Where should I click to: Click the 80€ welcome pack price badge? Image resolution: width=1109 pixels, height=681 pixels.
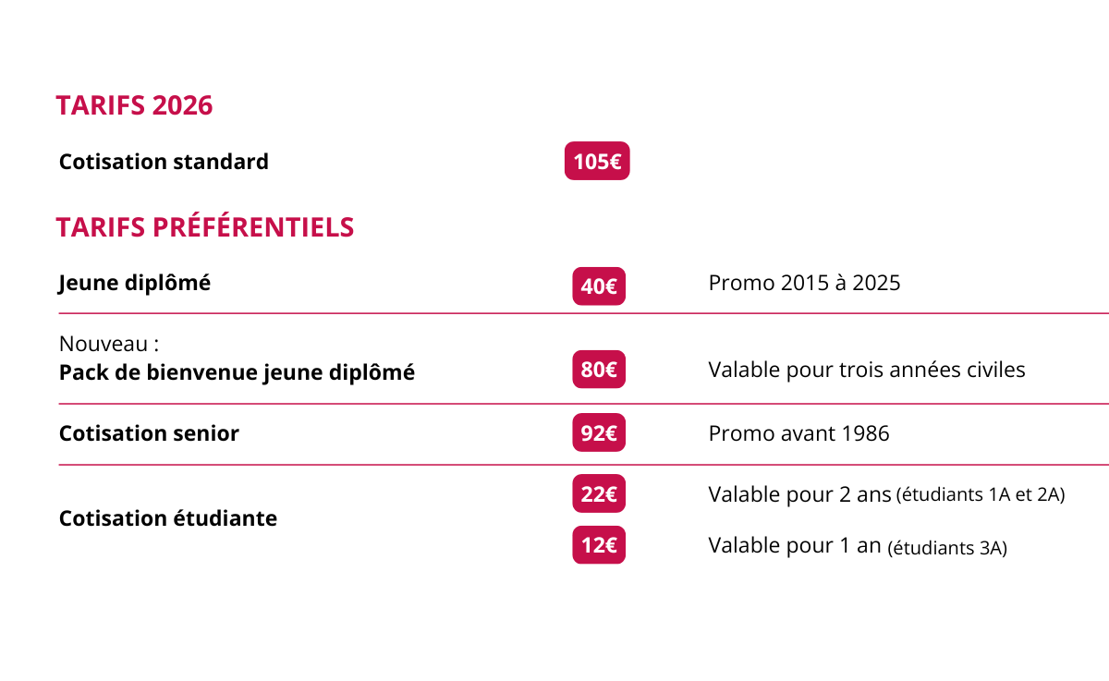pyautogui.click(x=599, y=370)
